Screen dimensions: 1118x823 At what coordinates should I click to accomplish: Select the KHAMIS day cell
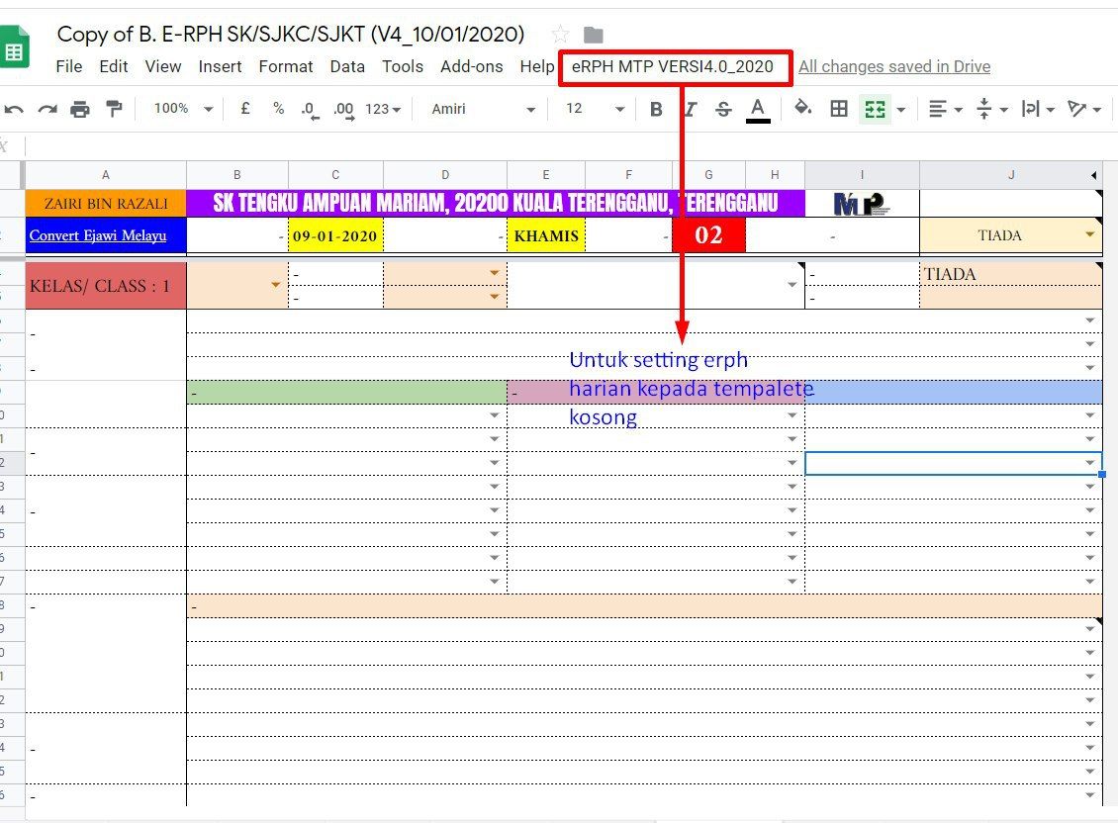click(x=546, y=235)
